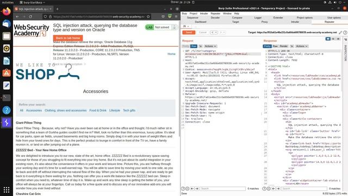The width and height of the screenshot is (348, 196).
Task: Show applications grid in dock
Action: click(7, 190)
